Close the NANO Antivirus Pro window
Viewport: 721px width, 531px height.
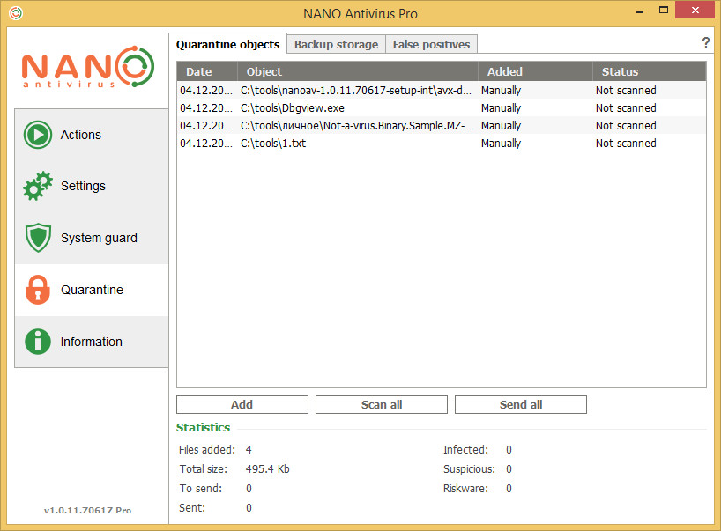coord(695,10)
